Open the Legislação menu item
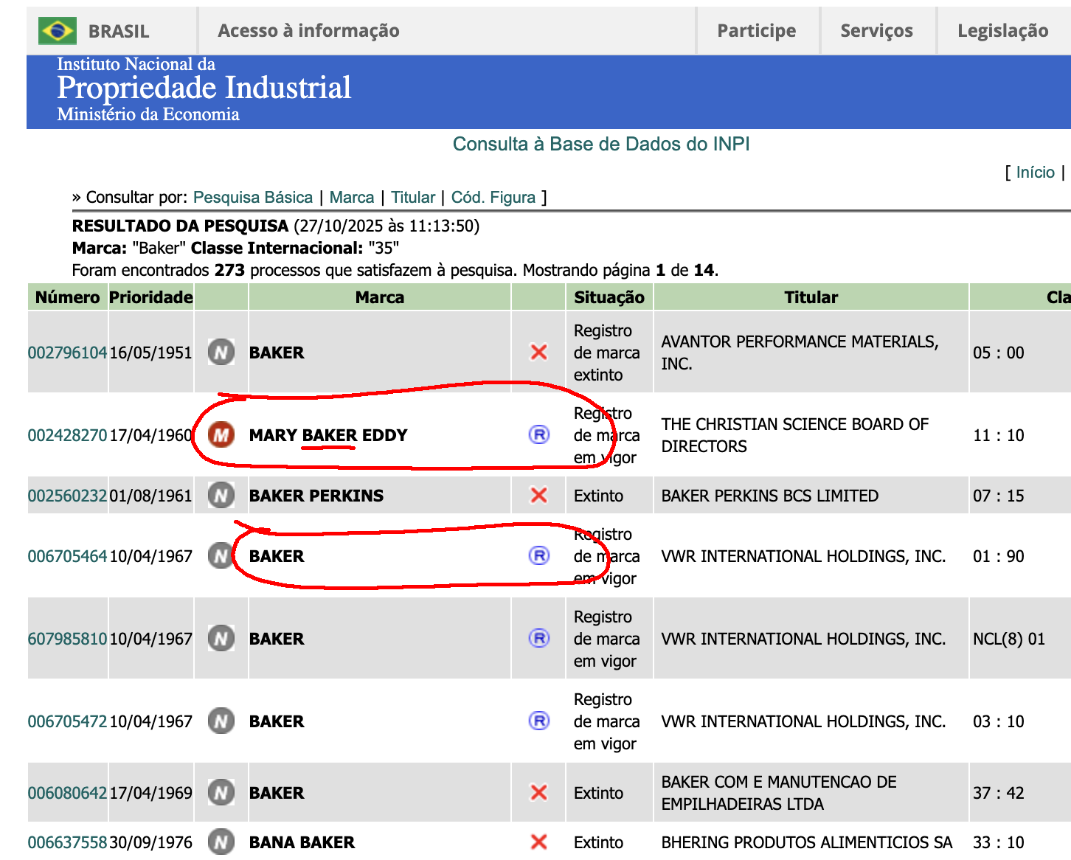 coord(1003,31)
